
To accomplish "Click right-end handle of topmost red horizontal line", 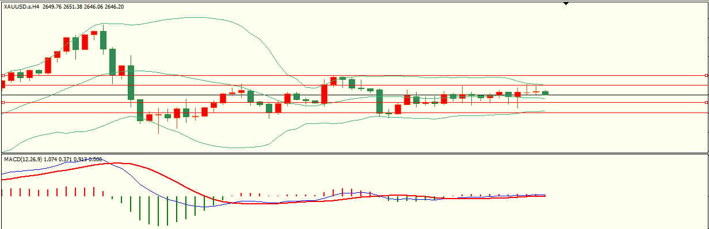I will (706, 75).
